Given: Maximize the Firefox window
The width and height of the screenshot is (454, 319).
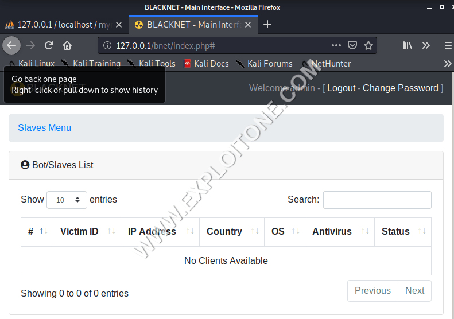Looking at the screenshot, I should point(441,7).
